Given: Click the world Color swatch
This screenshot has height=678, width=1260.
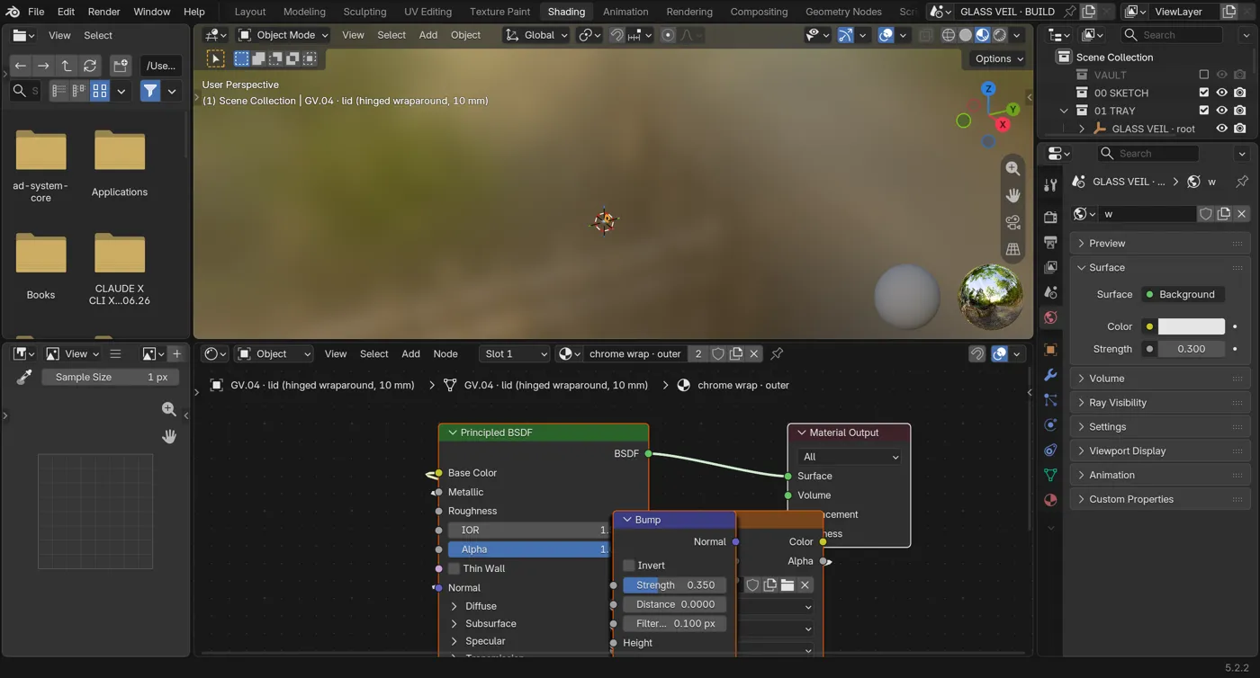Looking at the screenshot, I should [x=1191, y=326].
